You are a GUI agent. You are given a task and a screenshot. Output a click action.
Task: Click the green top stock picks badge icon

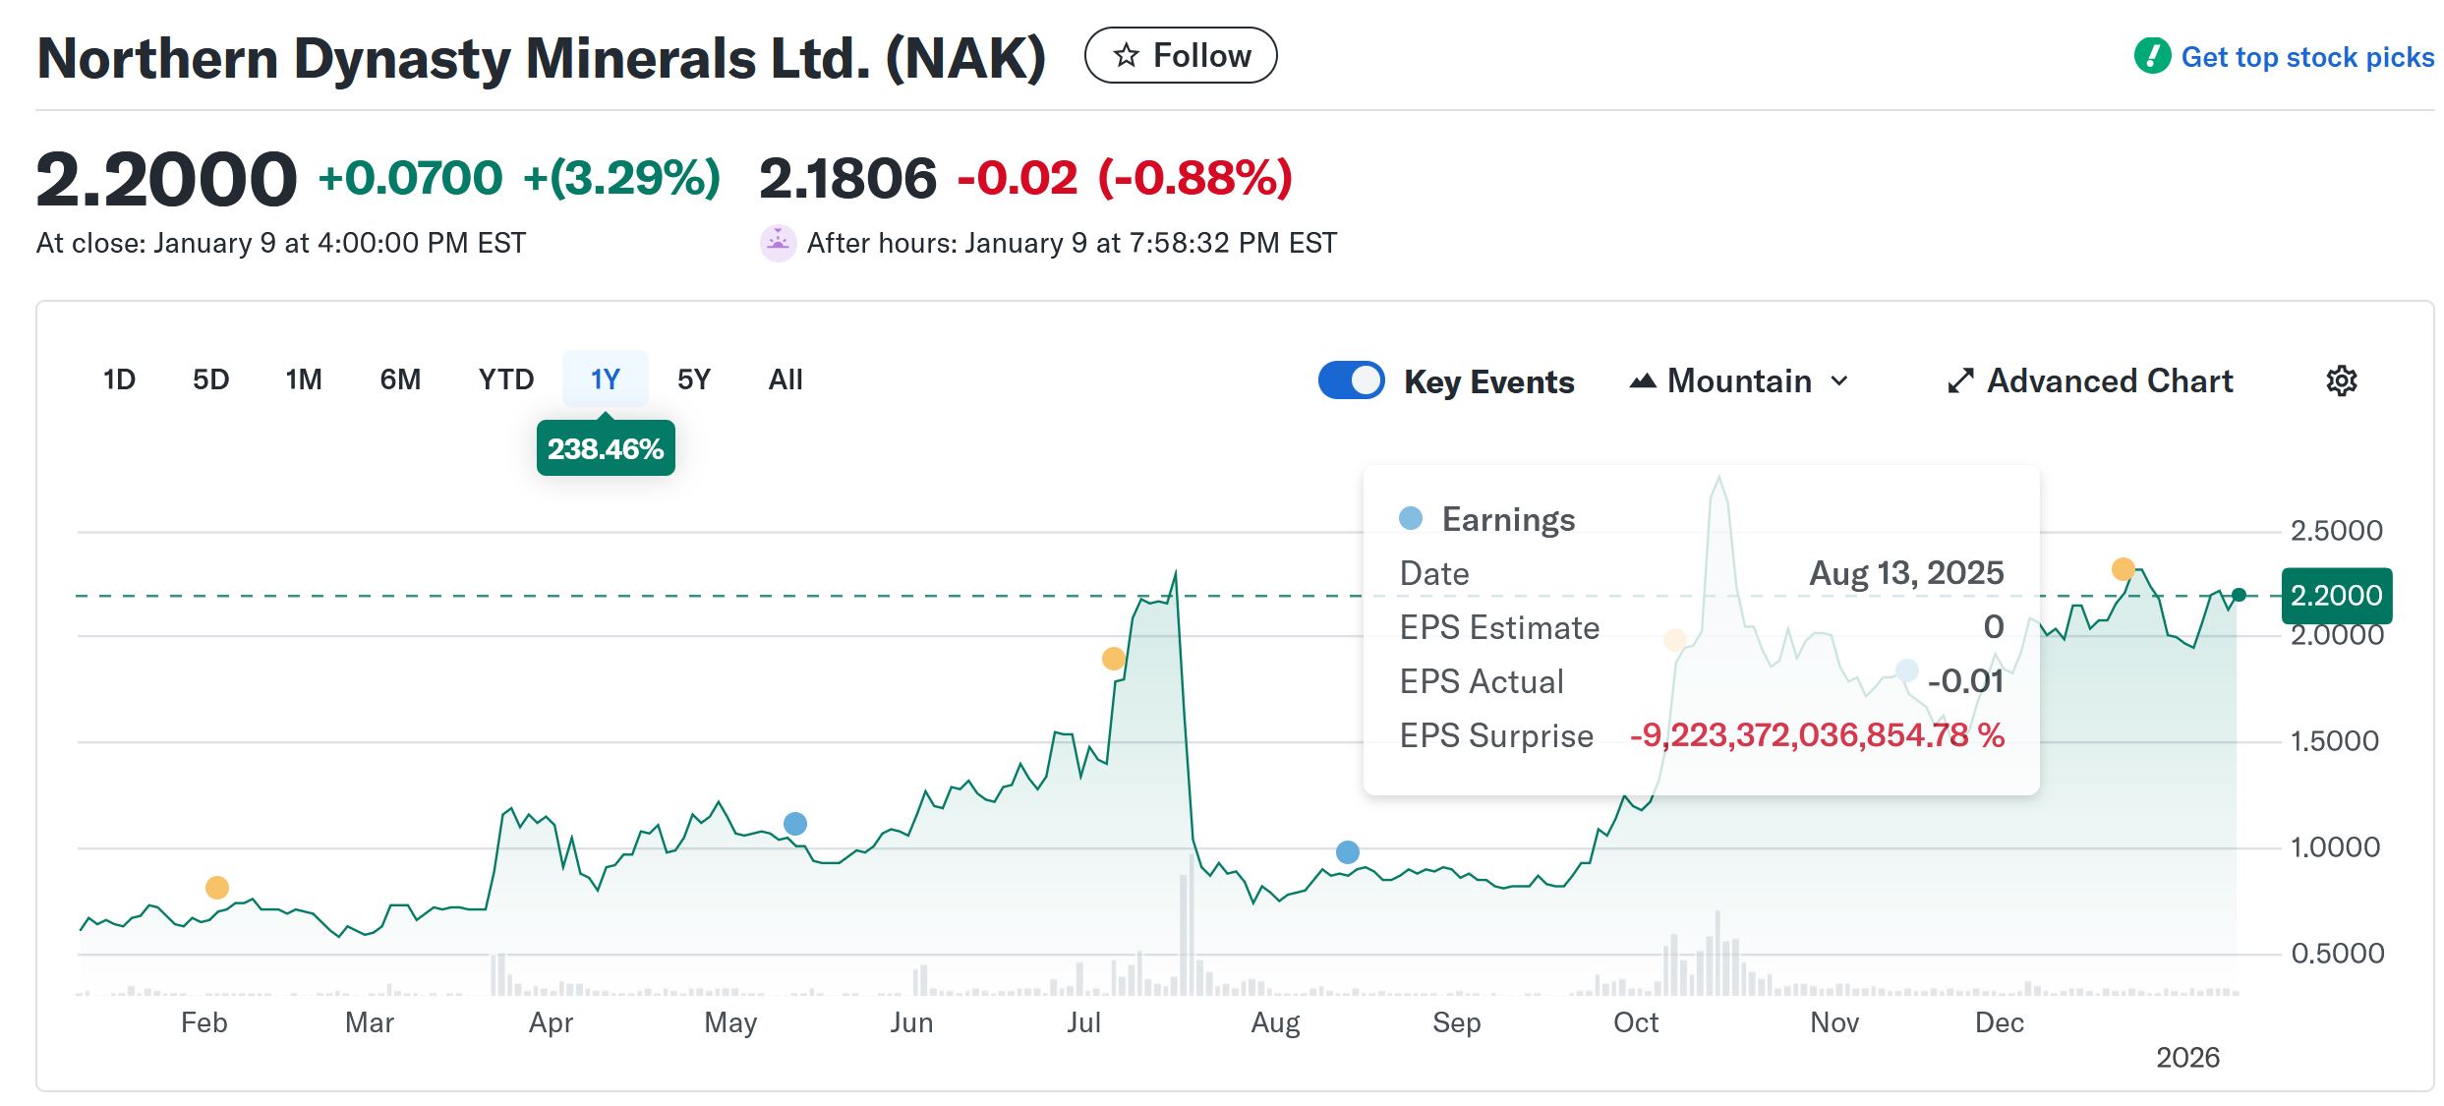coord(2151,56)
